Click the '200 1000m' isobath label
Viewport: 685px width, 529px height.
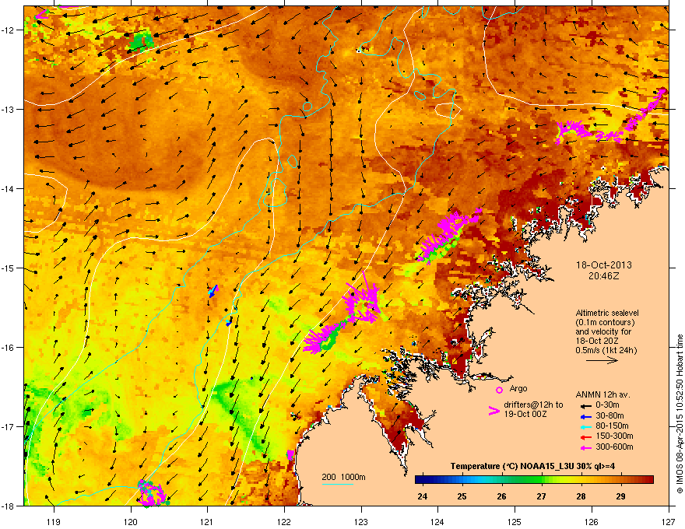click(343, 477)
